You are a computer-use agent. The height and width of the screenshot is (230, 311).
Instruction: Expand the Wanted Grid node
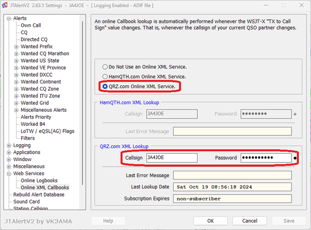(16, 103)
